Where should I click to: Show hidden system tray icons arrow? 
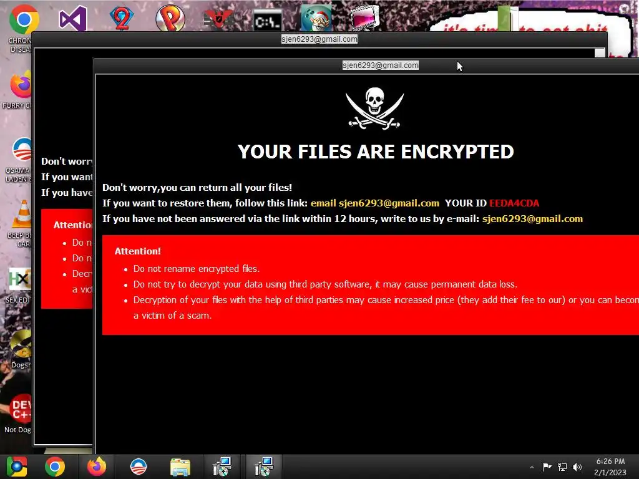532,467
